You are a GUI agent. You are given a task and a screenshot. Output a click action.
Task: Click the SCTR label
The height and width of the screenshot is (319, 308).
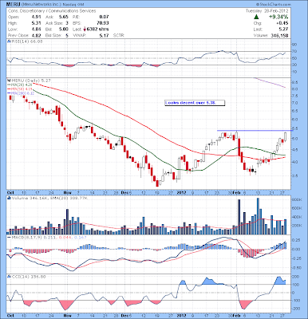point(119,35)
